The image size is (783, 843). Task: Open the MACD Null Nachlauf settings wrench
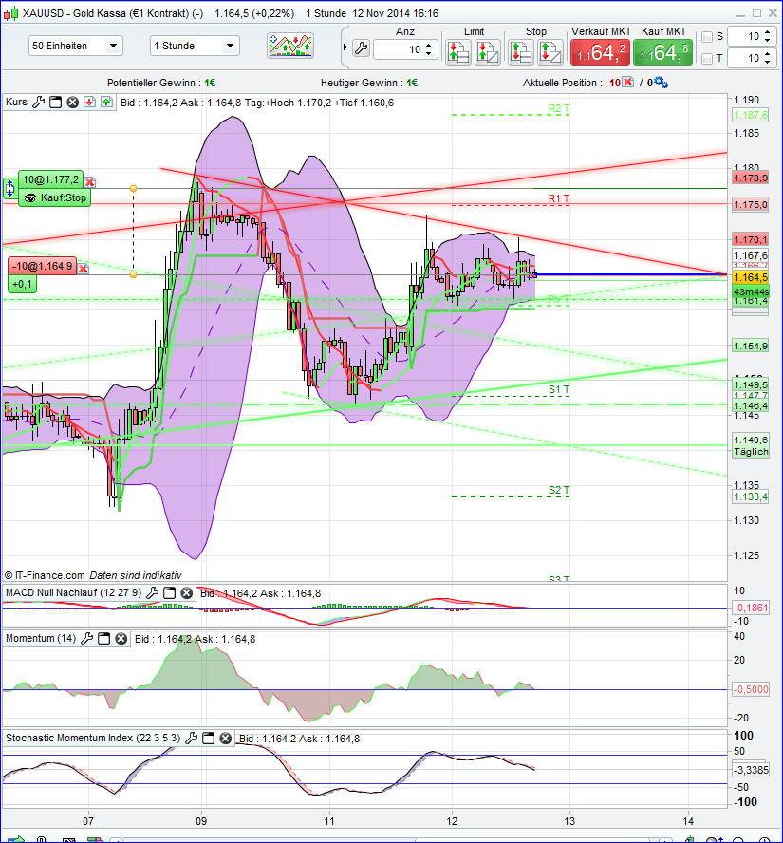(x=151, y=593)
